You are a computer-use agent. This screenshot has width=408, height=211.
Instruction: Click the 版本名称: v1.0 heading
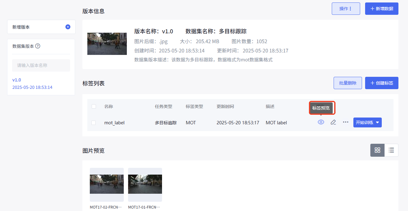click(x=154, y=31)
